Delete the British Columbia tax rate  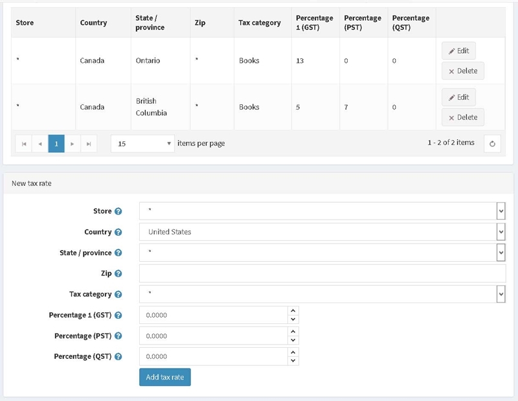[x=463, y=117]
